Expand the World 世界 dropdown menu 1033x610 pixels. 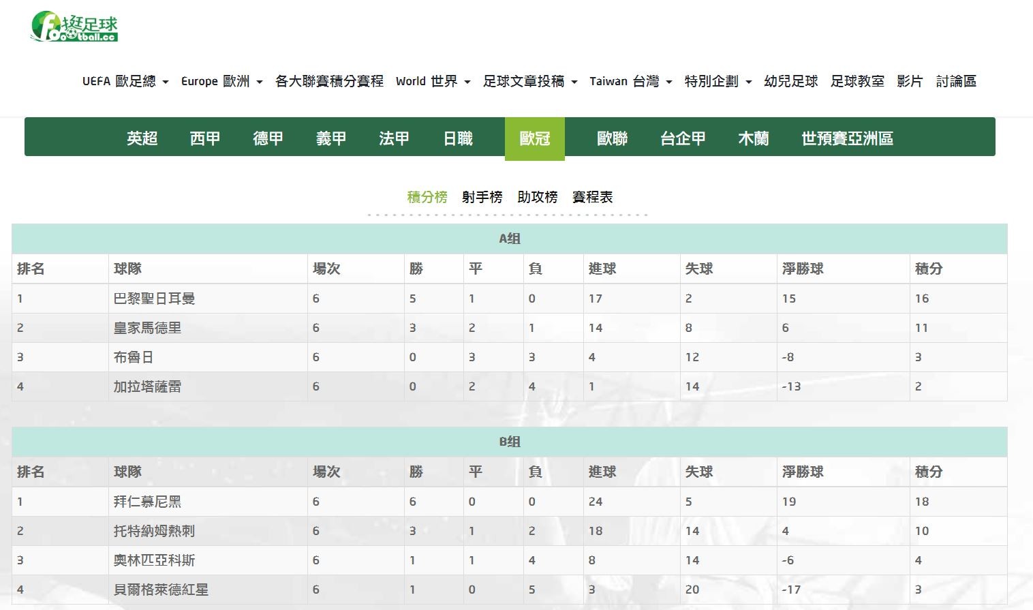tap(433, 81)
